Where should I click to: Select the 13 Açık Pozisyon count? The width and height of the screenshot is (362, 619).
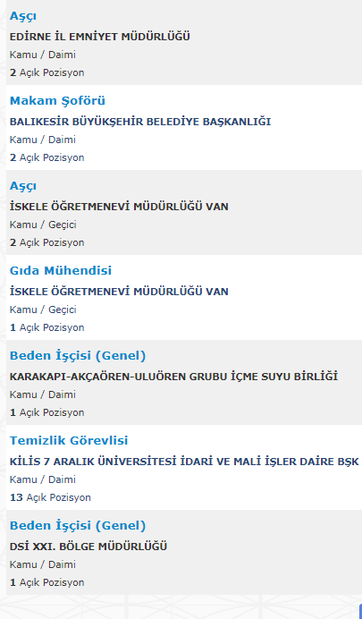click(50, 497)
